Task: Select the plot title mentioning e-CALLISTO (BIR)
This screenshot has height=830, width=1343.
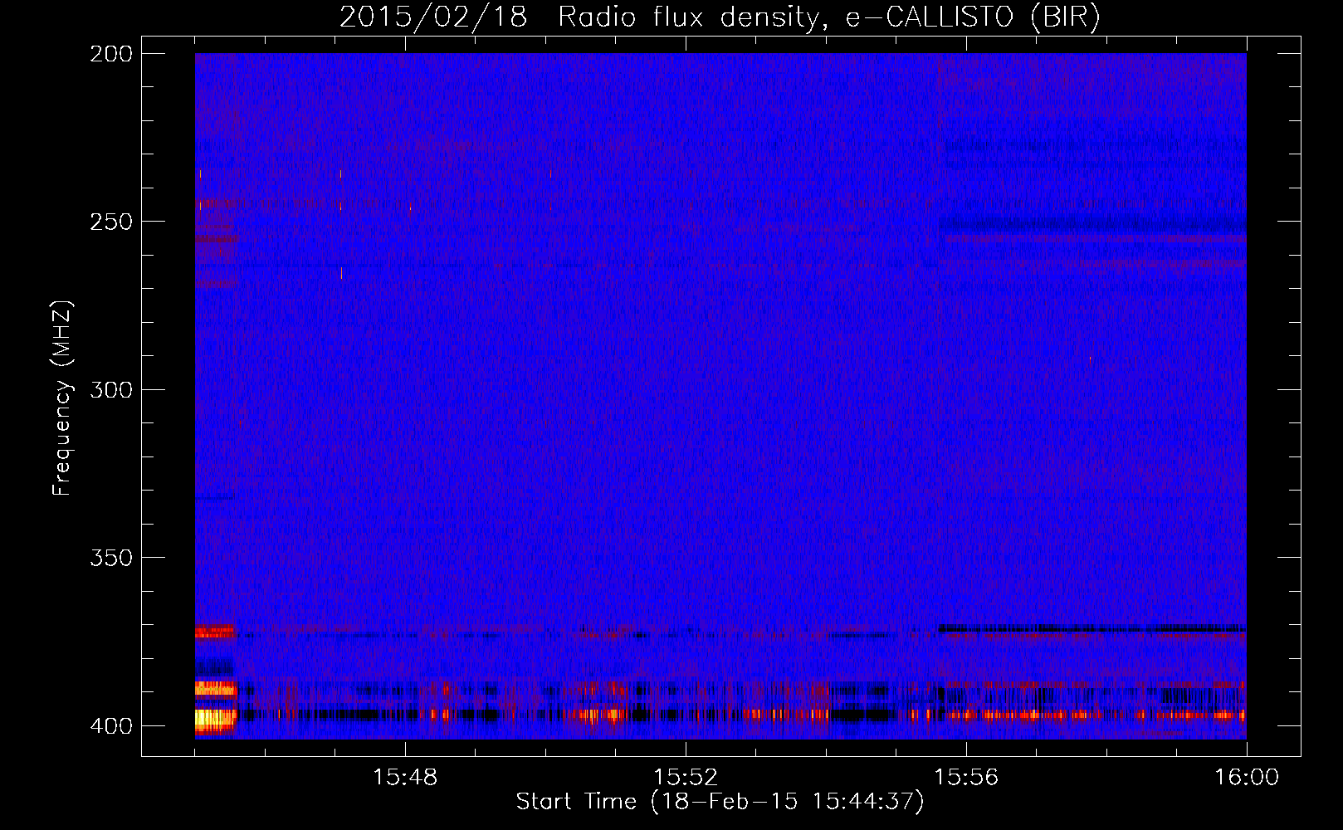Action: [x=720, y=17]
